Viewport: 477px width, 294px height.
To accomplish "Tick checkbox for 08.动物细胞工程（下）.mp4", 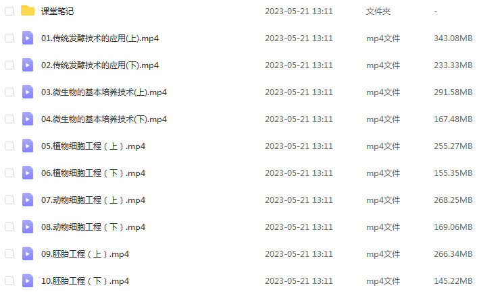I will click(9, 227).
